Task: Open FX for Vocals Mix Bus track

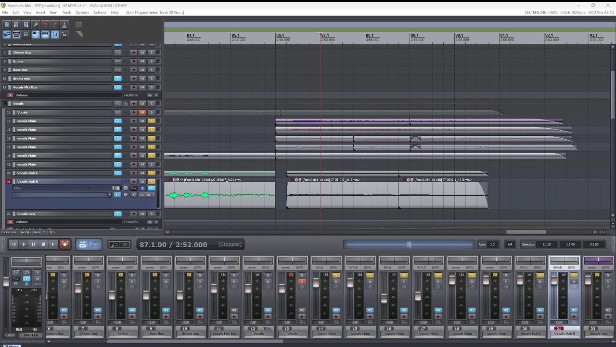Action: click(117, 87)
